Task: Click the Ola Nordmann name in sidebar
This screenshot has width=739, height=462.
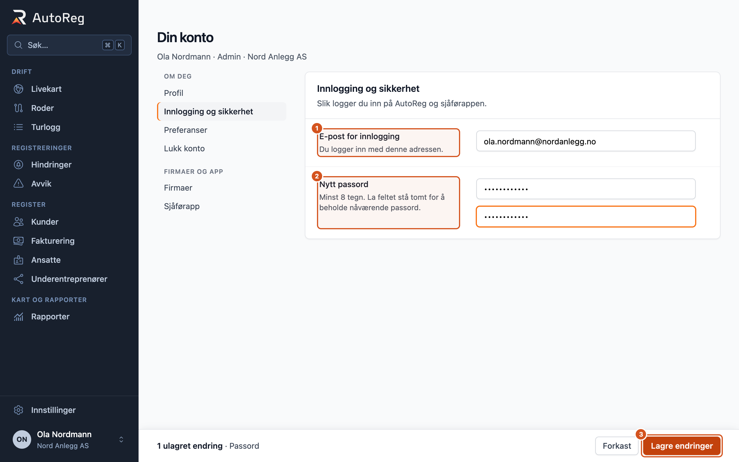Action: (64, 434)
